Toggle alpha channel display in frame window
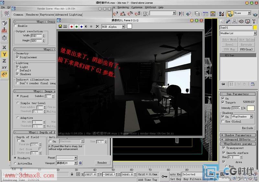Screen dimensions: 259x182 pyautogui.click(x=86, y=27)
